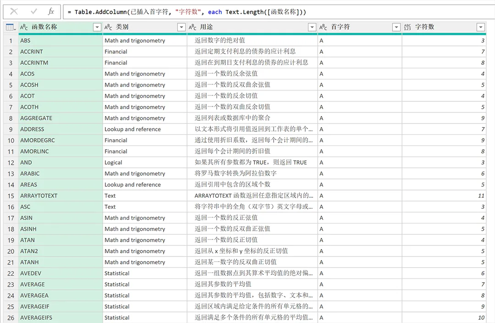The width and height of the screenshot is (495, 323).
Task: Click Statistical in the AVERAGE row
Action: coord(145,284)
